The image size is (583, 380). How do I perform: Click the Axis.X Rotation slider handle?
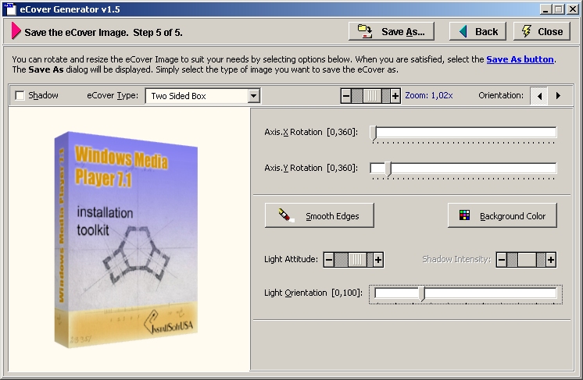(374, 133)
